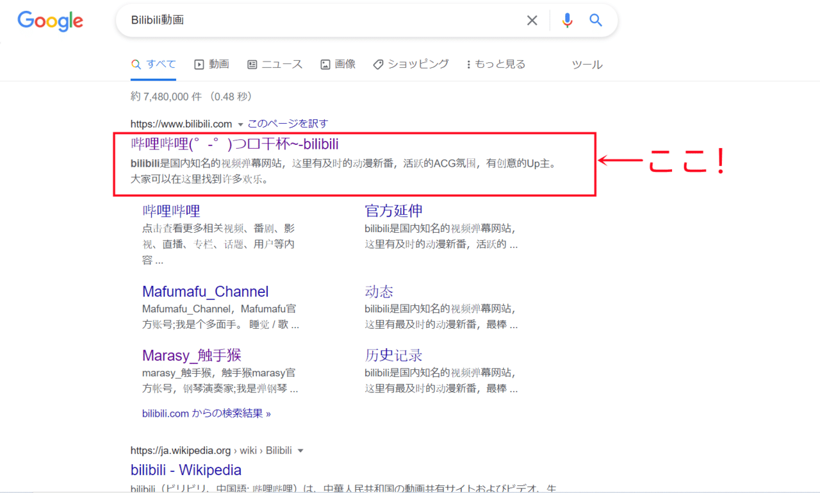Open the Mafumafu_Channel sitelink
820x493 pixels.
(x=205, y=291)
